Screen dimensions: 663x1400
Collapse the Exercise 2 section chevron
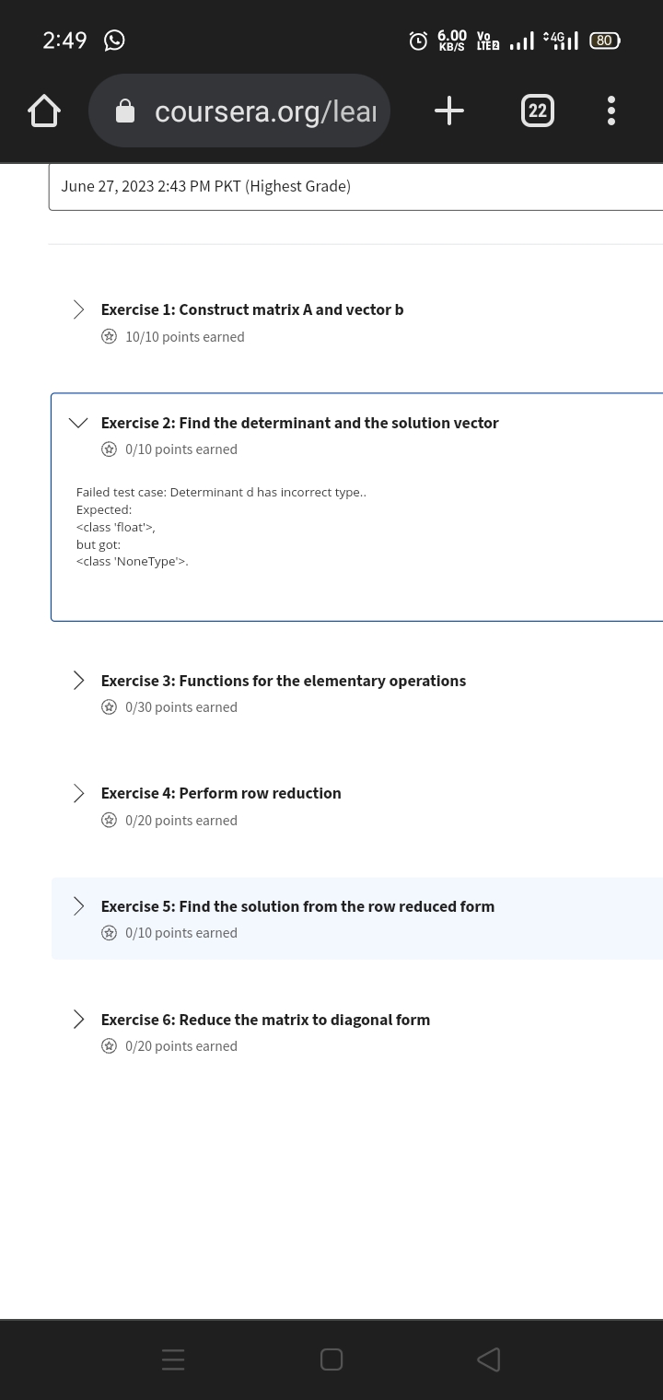click(79, 423)
